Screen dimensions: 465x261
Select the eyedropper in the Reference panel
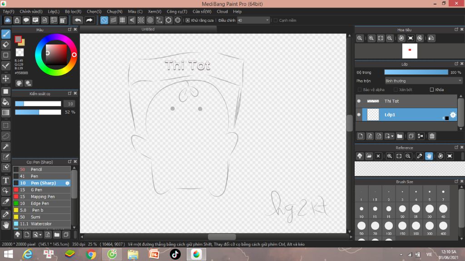(x=419, y=156)
